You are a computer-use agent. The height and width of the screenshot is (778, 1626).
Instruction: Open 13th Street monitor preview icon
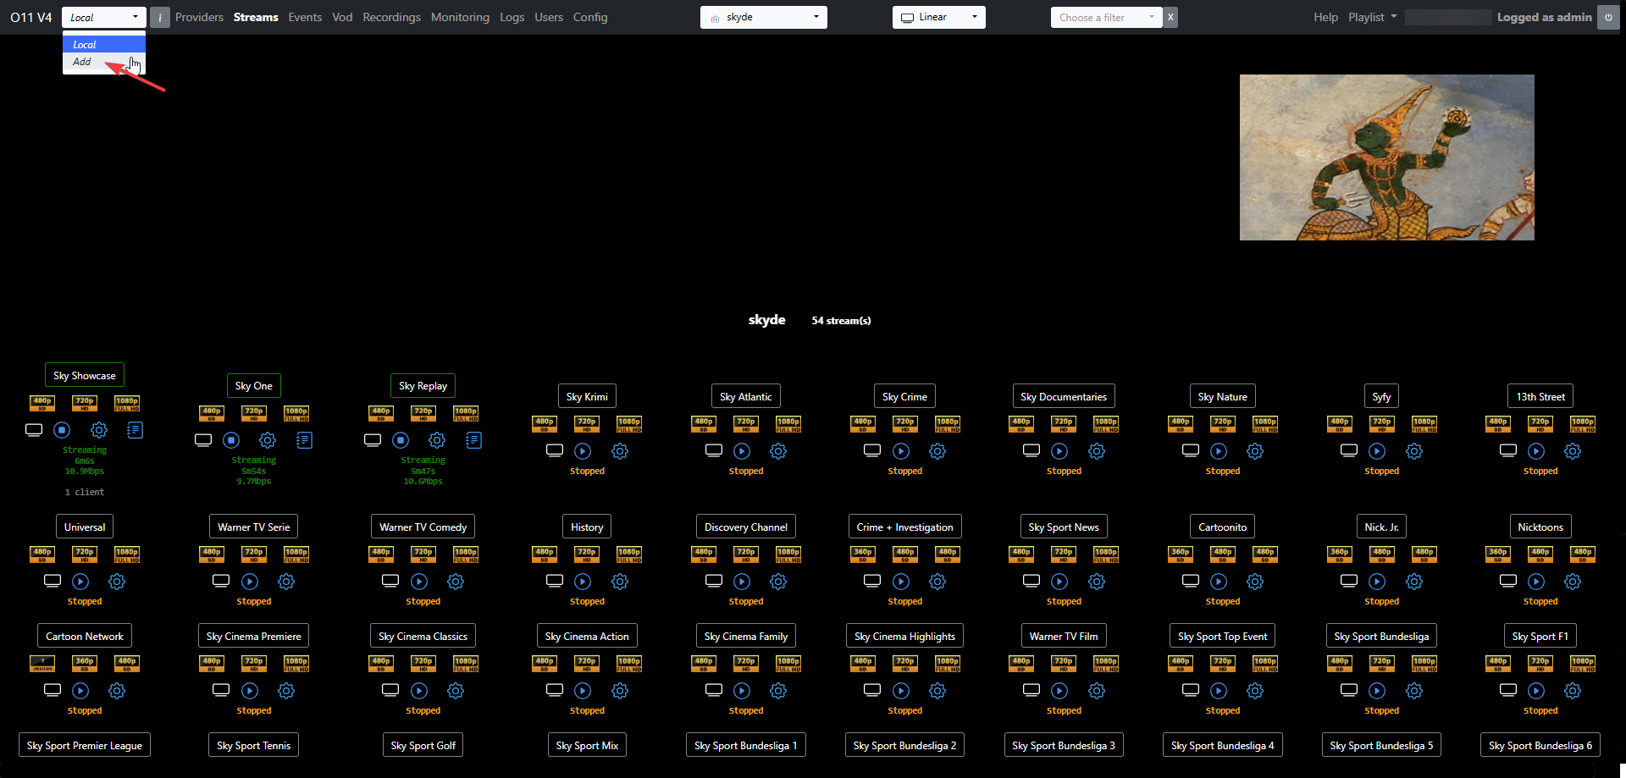pos(1508,450)
